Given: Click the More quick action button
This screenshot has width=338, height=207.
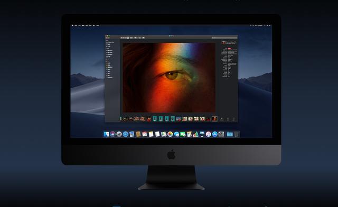Looking at the screenshot, I should click(x=233, y=119).
